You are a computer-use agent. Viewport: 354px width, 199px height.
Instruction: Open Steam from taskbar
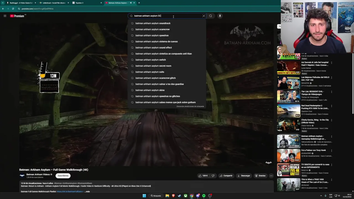pyautogui.click(x=179, y=196)
